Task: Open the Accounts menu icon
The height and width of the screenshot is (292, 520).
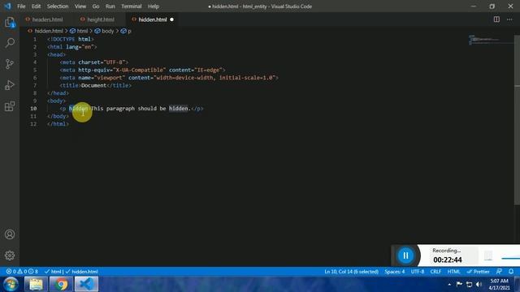Action: (x=10, y=234)
